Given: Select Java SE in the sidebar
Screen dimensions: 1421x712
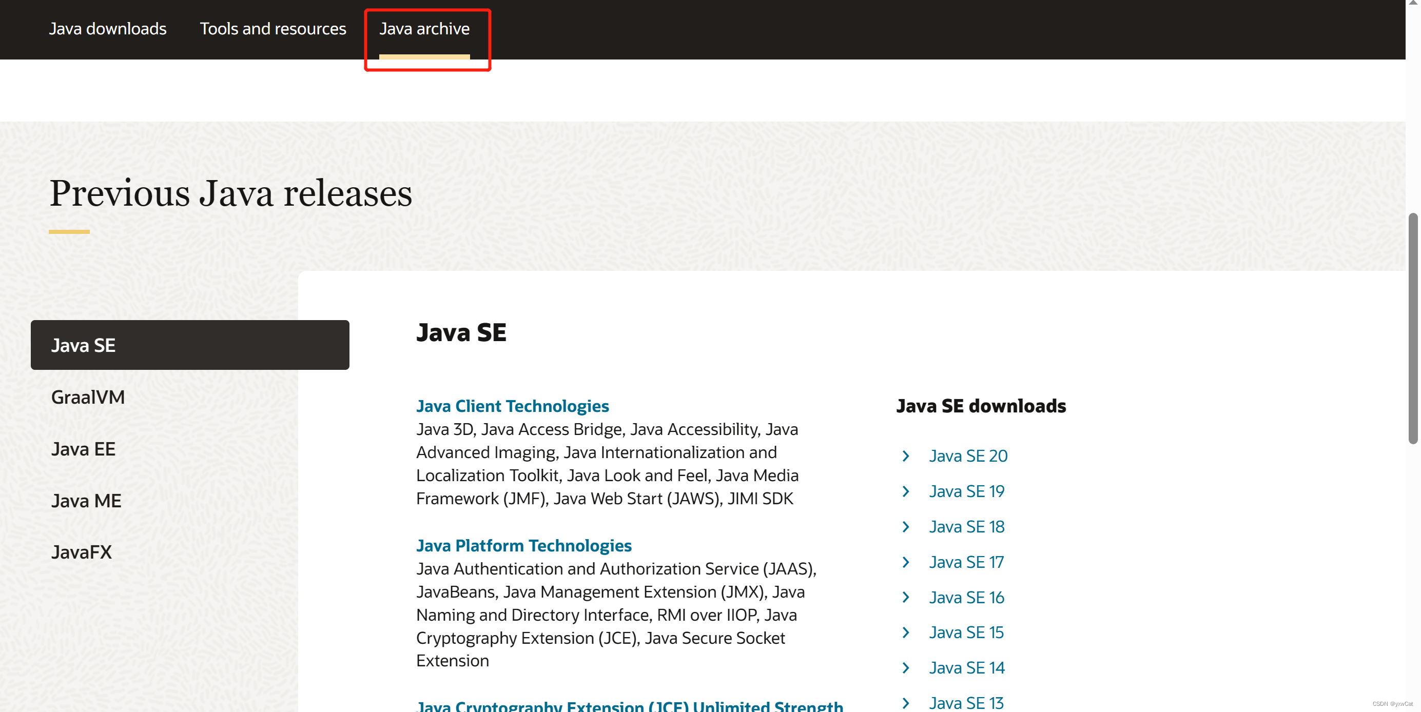Looking at the screenshot, I should (190, 345).
